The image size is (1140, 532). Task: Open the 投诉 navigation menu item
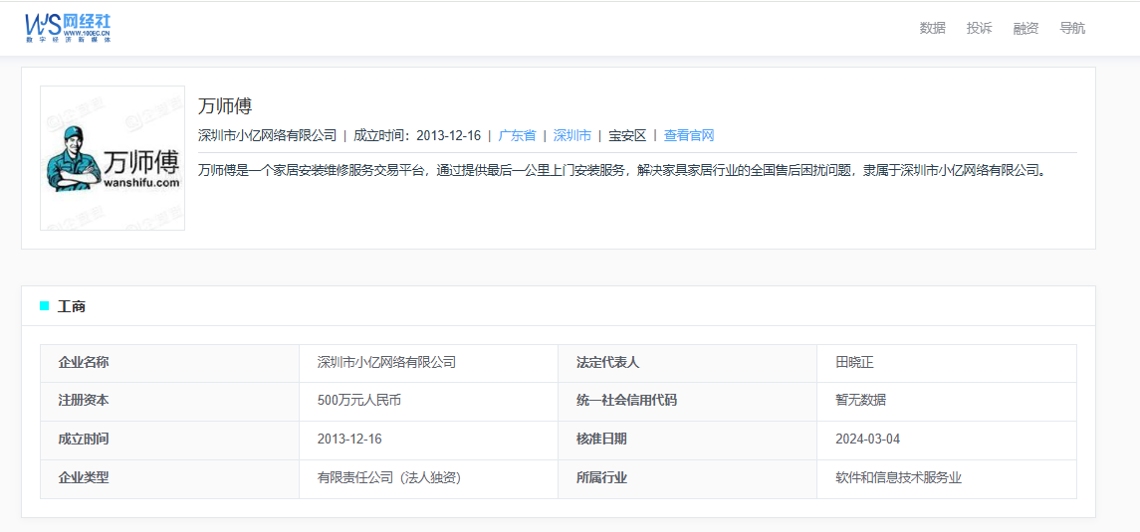[x=979, y=28]
